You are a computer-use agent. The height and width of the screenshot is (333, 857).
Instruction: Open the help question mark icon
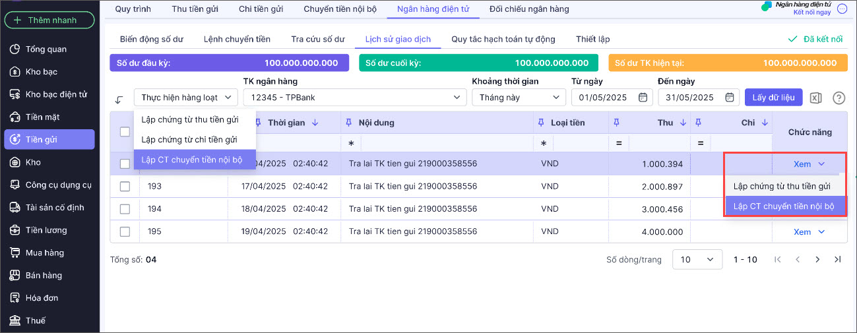[839, 98]
